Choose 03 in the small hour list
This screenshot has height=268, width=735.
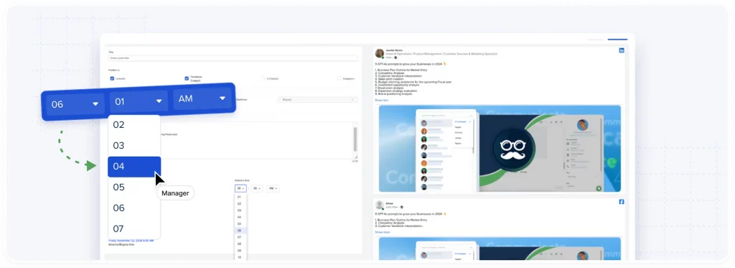[240, 211]
